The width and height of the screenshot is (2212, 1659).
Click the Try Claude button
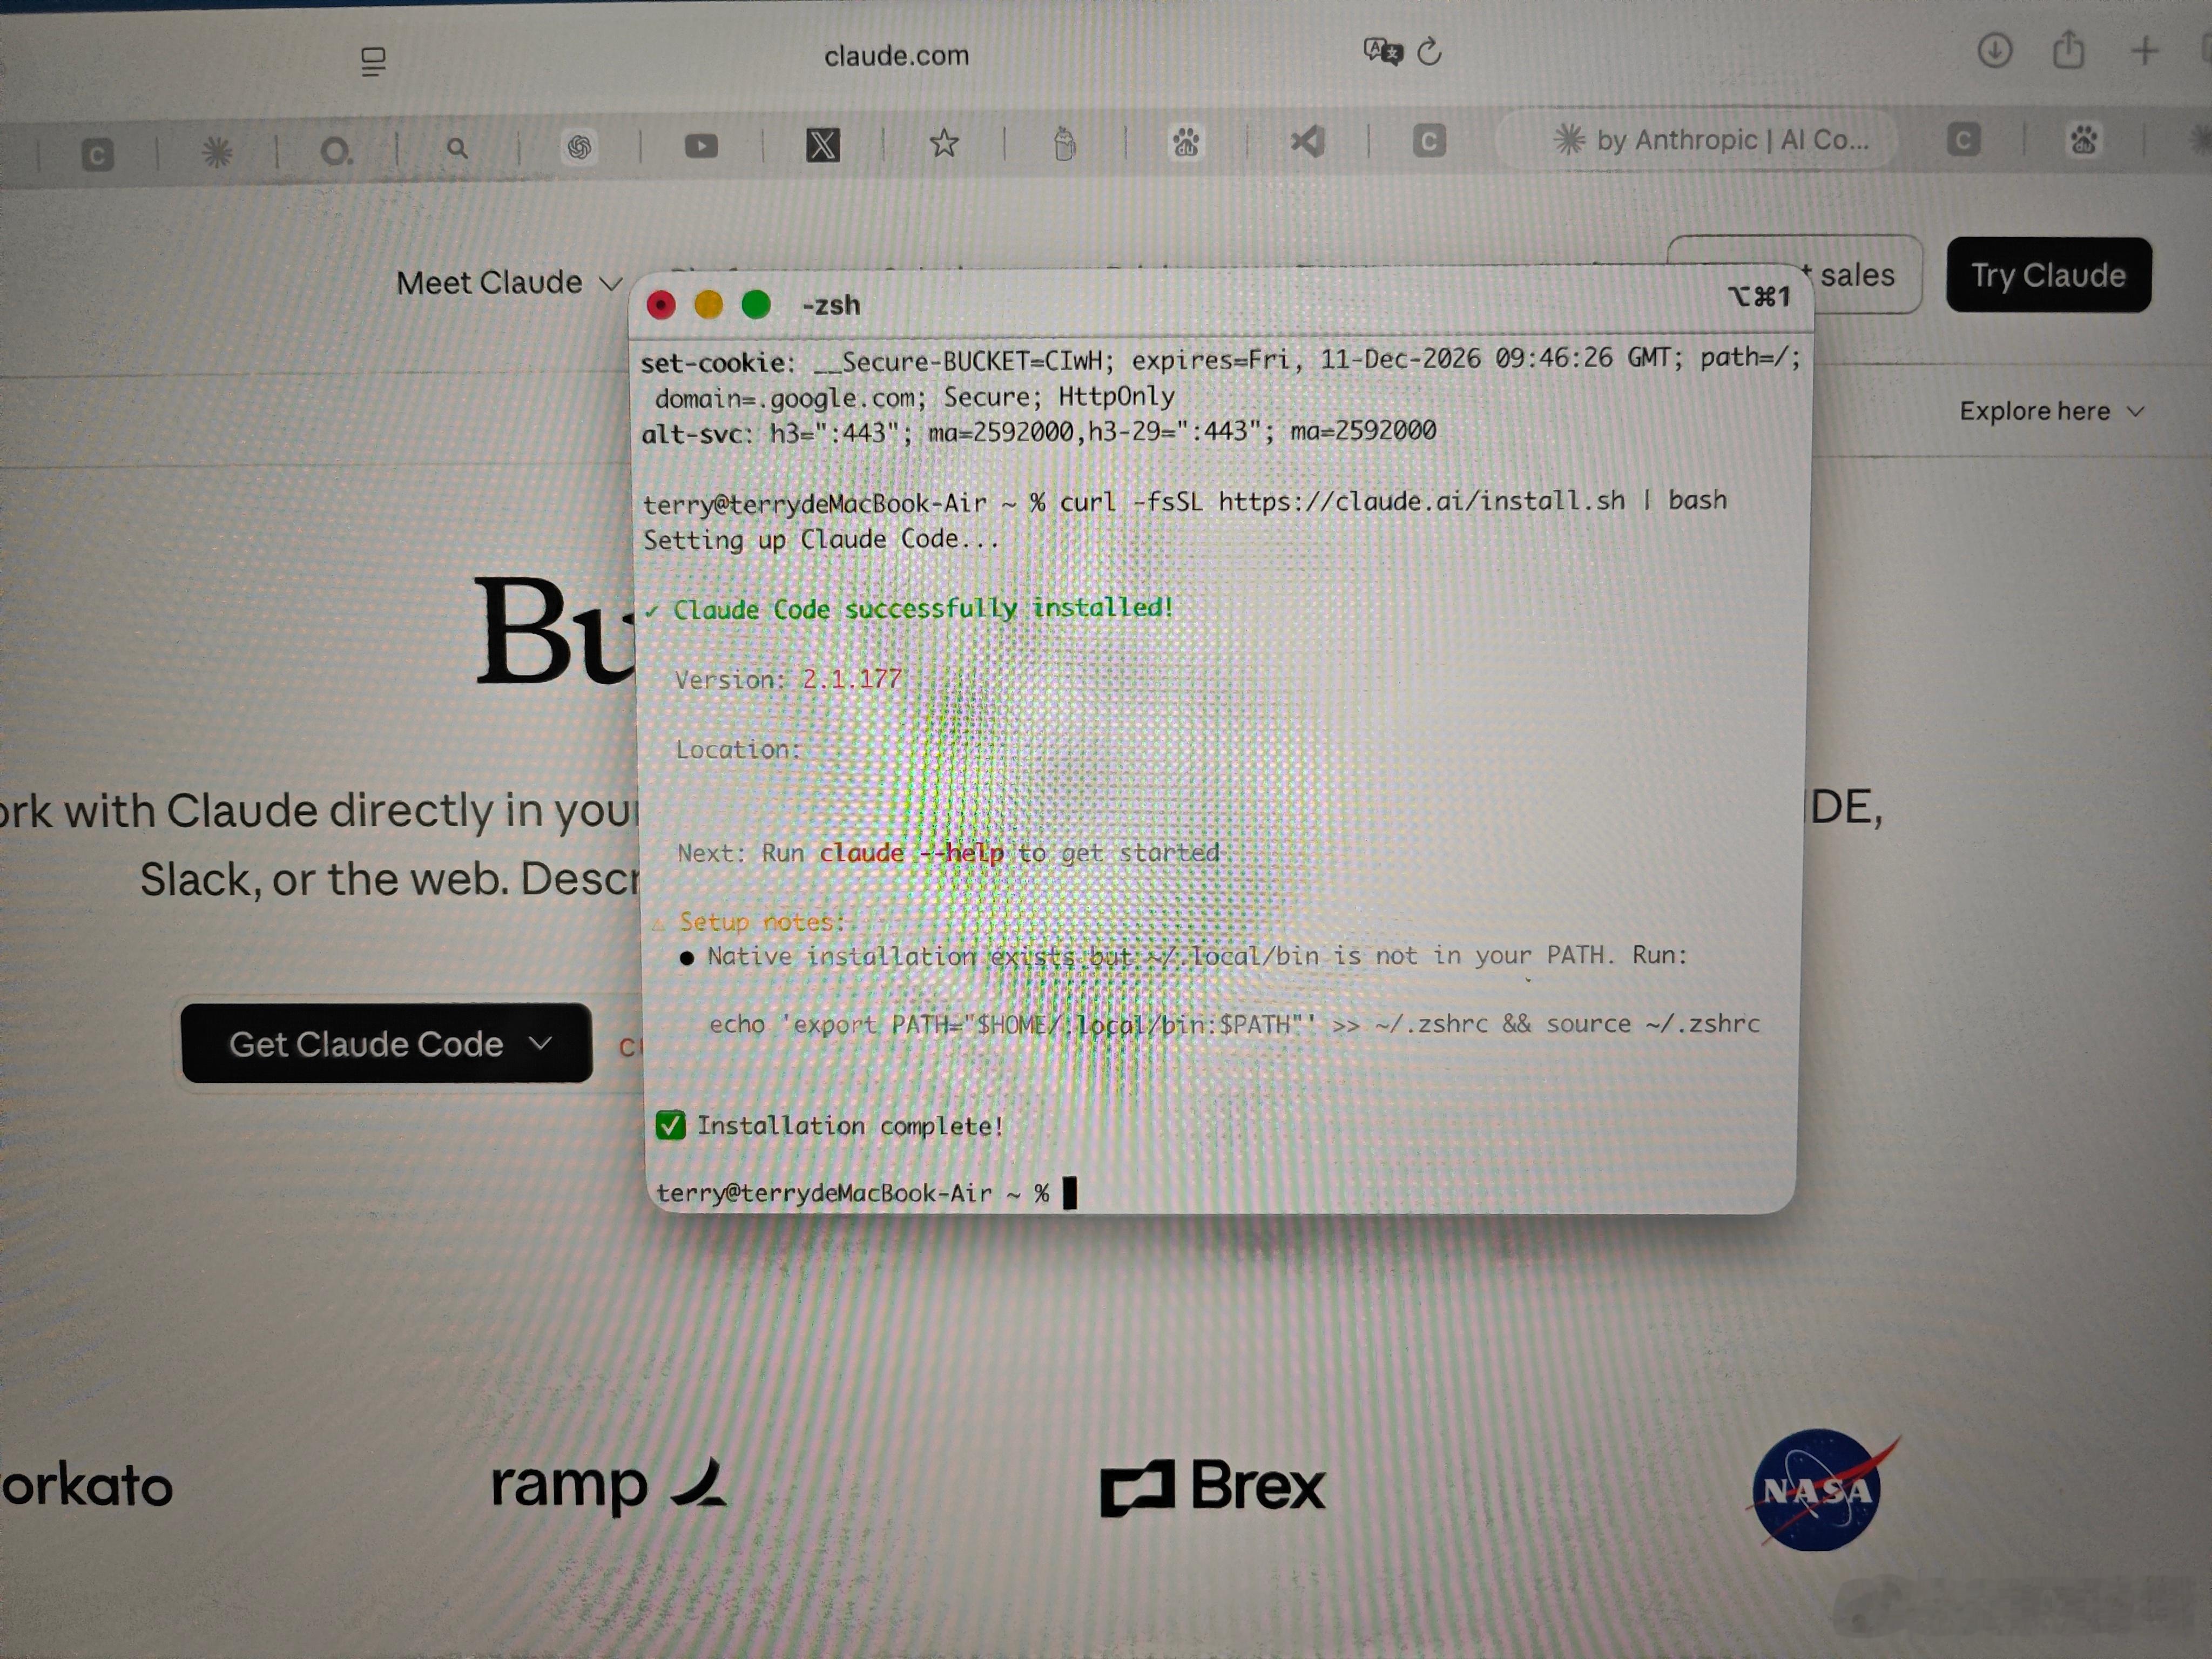coord(2048,275)
